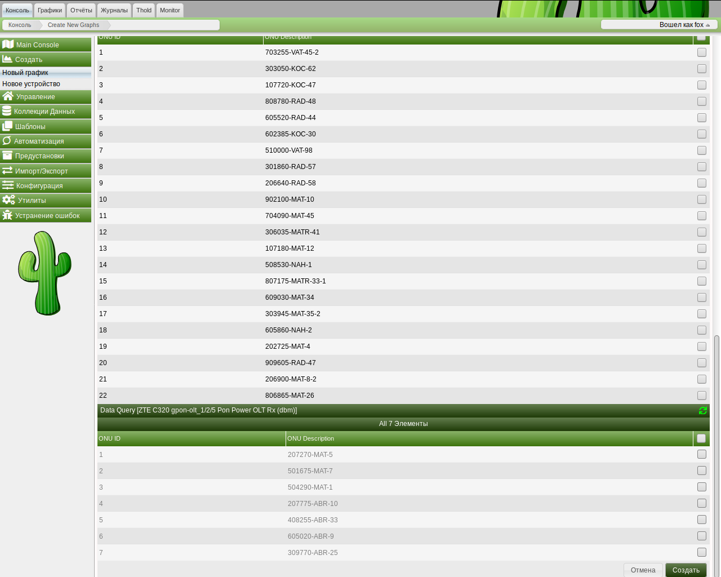
Task: Tick the box next to 408255-ABR-33
Action: coord(701,519)
